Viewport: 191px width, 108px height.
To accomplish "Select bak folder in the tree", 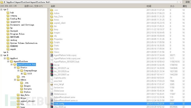I will pos(12,12).
